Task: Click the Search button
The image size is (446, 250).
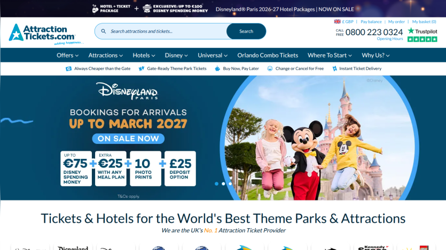Action: (246, 31)
